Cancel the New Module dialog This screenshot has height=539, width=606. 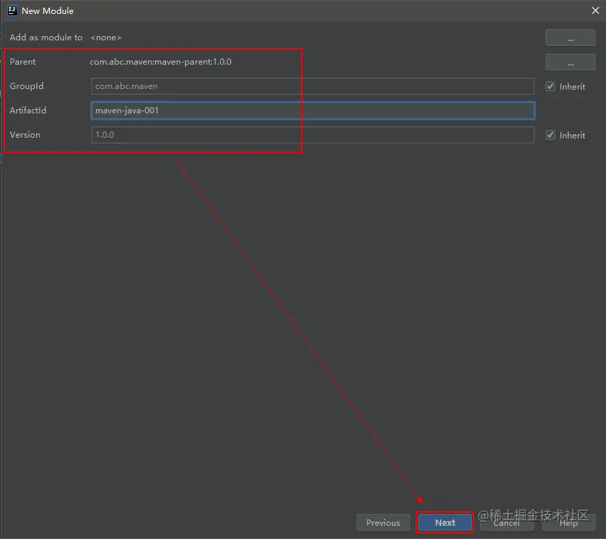coord(507,522)
